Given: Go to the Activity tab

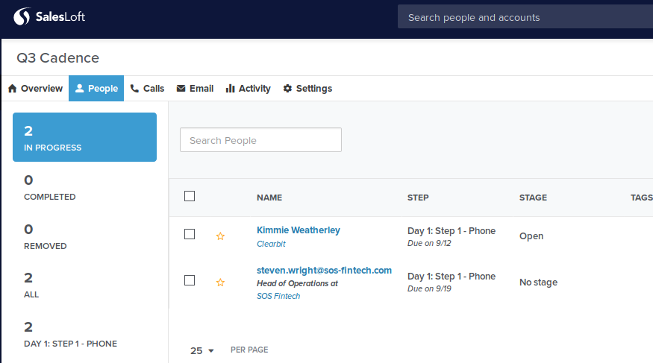Looking at the screenshot, I should click(x=248, y=88).
